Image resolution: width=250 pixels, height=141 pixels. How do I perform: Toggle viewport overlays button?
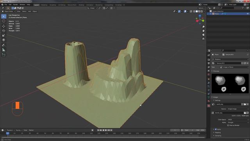coord(185,11)
